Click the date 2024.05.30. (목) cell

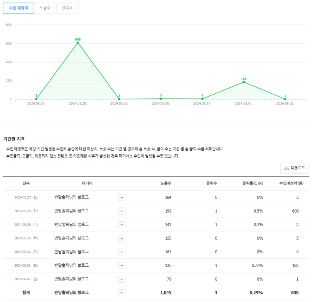pyautogui.click(x=26, y=238)
